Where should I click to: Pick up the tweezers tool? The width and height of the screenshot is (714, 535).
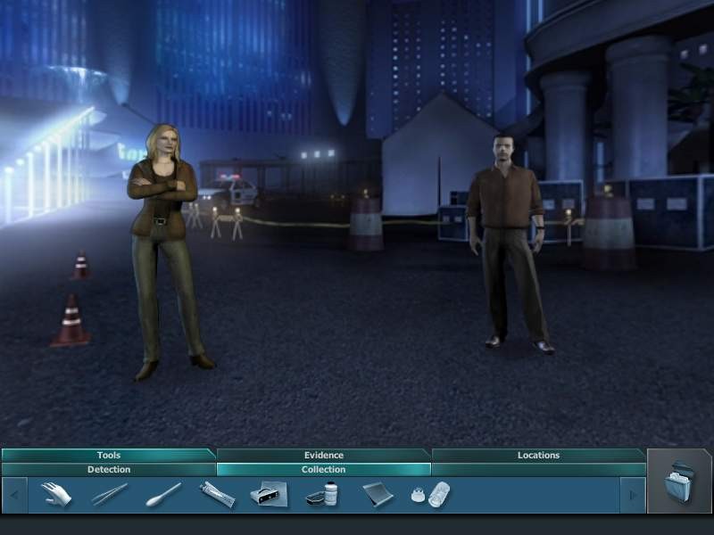[x=109, y=494]
